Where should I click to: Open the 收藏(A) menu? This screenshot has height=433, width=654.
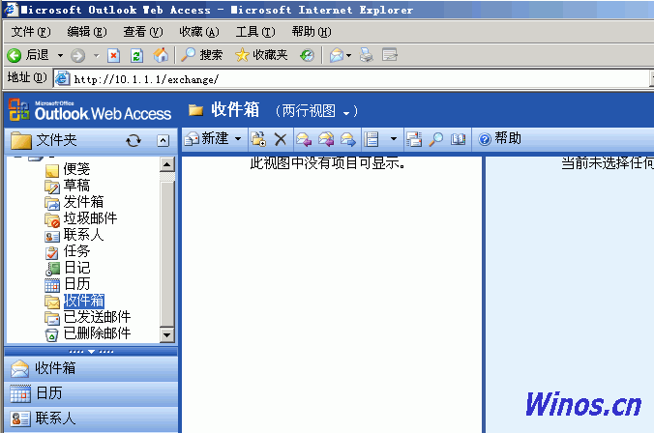click(198, 32)
